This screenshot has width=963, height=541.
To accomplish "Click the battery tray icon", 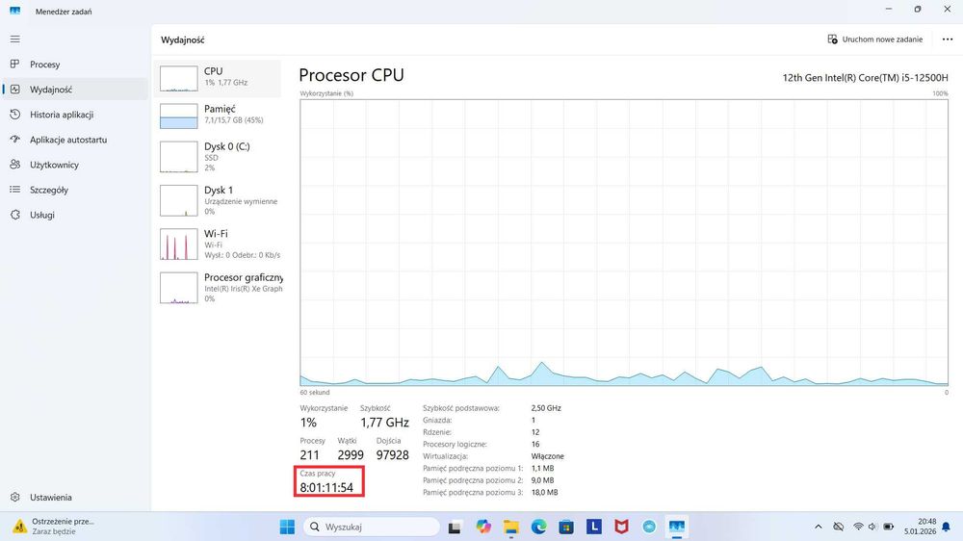I will (888, 527).
